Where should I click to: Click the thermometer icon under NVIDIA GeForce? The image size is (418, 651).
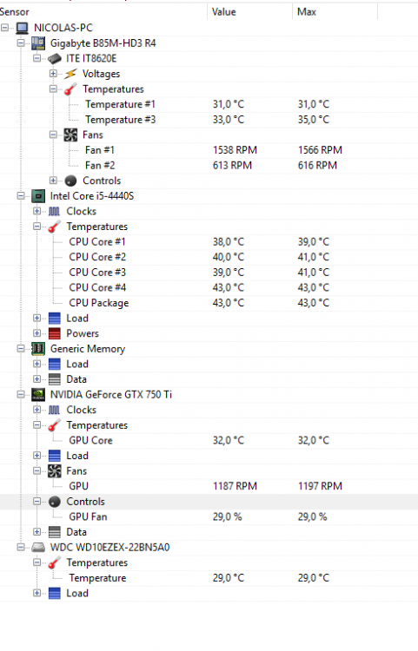(54, 425)
